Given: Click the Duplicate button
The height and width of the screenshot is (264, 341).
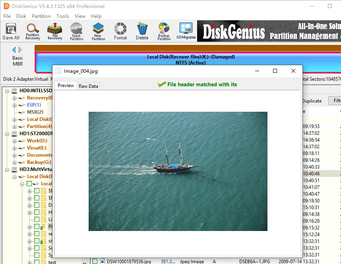Looking at the screenshot, I should [312, 101].
